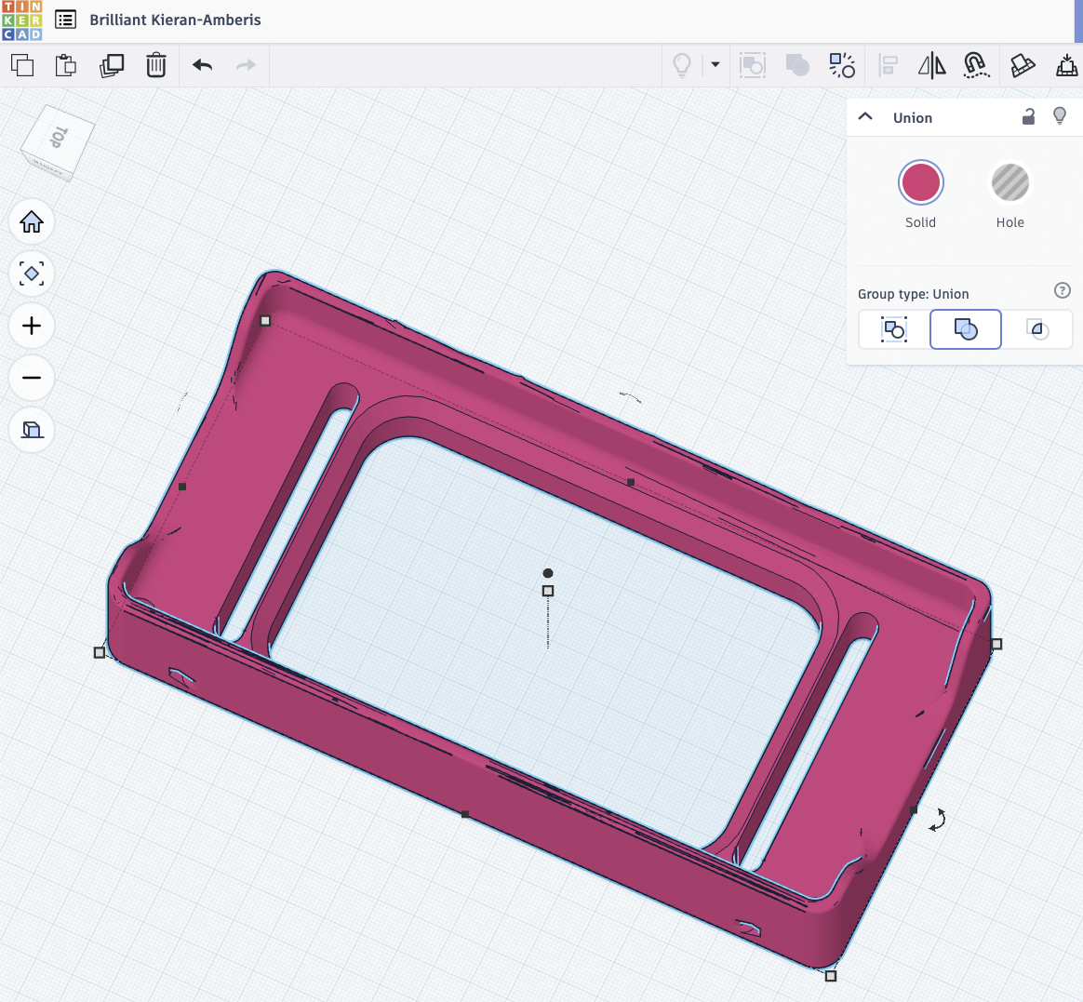The width and height of the screenshot is (1083, 1002).
Task: Select the plain Group type option
Action: pos(893,329)
